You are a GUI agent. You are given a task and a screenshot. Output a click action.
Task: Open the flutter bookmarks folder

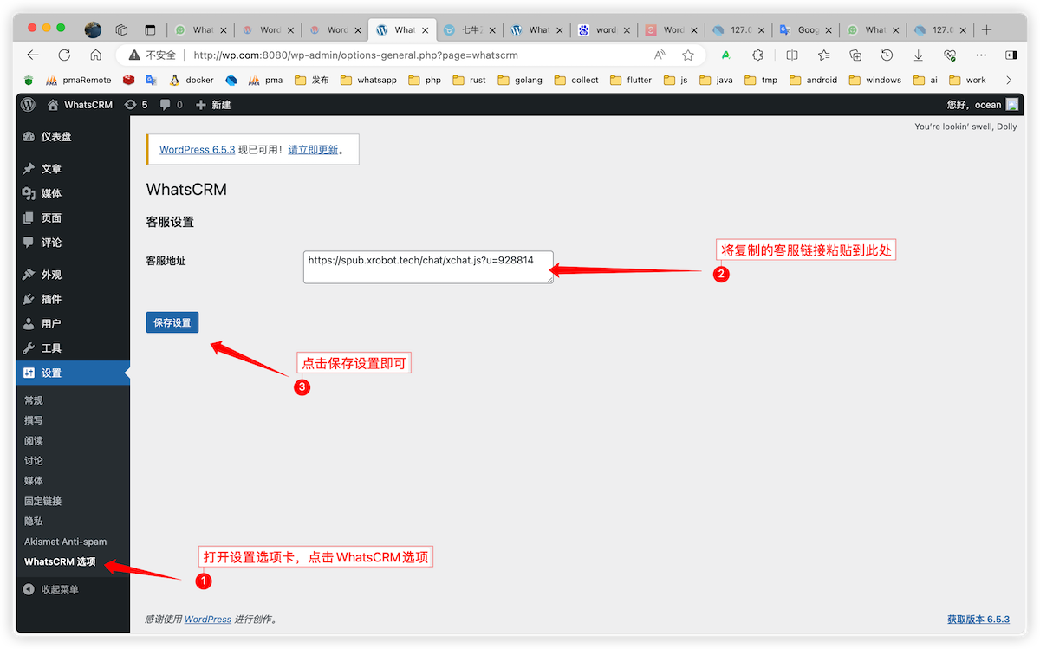click(x=631, y=80)
